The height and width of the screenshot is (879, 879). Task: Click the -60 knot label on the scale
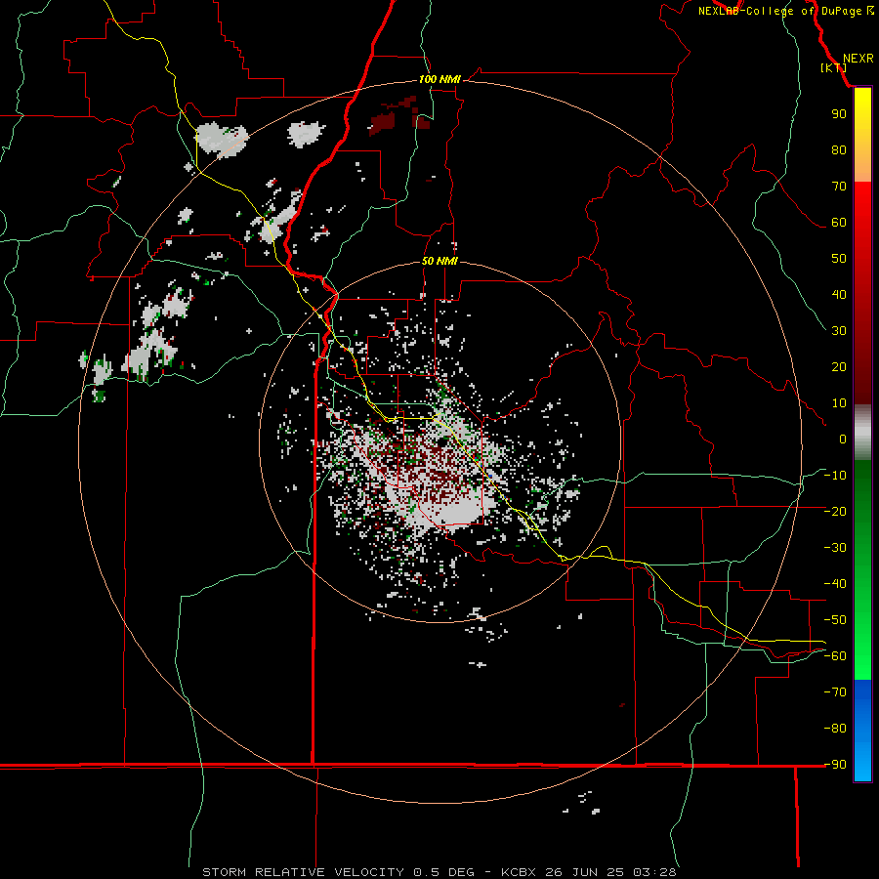click(x=835, y=656)
